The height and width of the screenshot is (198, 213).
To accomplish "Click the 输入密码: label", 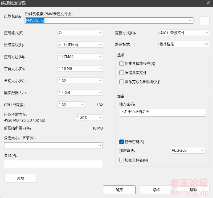I will point(127,104).
